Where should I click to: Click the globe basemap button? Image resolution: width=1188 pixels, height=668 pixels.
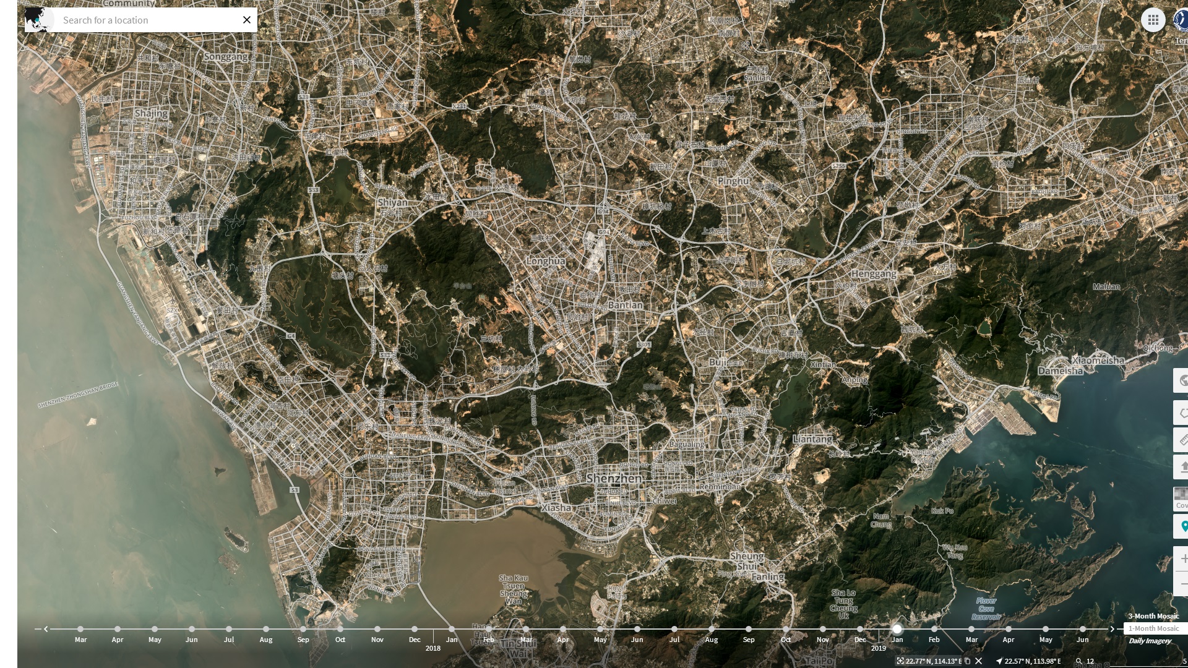click(1182, 380)
